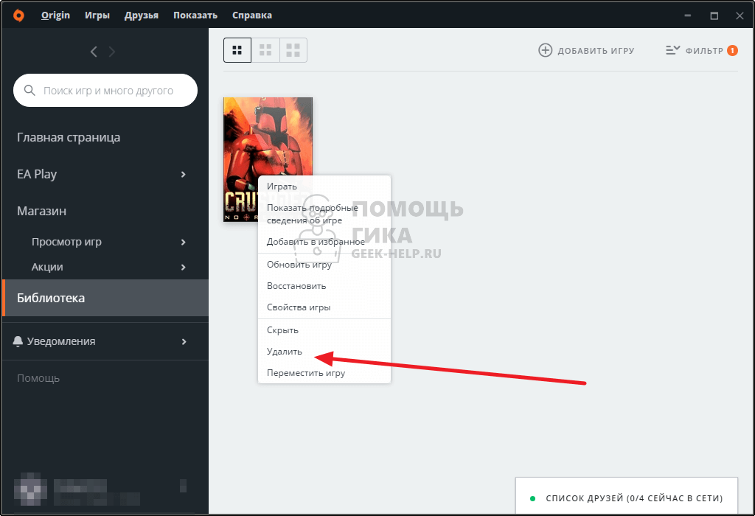Switch to large tile grid view
The image size is (755, 516).
(x=293, y=50)
